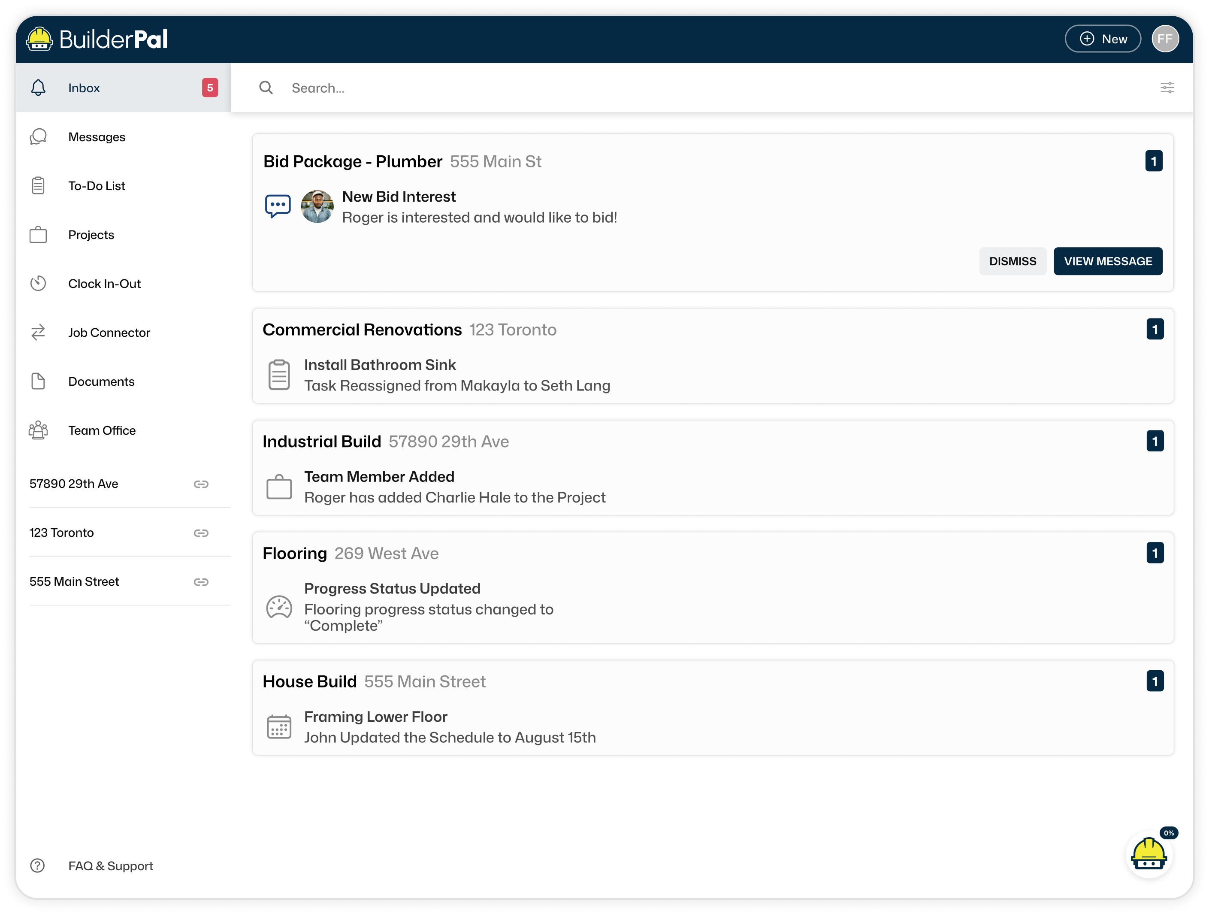
Task: Open FAQ & Support link
Action: coord(110,866)
